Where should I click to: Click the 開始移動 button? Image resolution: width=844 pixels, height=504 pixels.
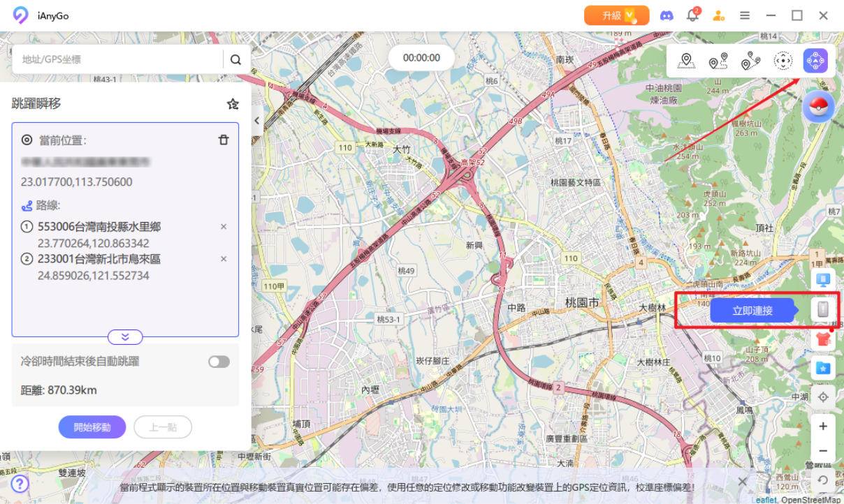point(92,427)
